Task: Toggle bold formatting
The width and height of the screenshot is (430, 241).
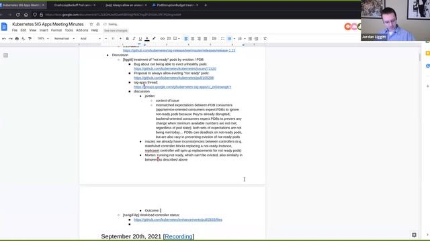Action: coord(127,39)
